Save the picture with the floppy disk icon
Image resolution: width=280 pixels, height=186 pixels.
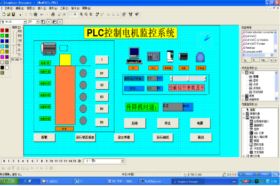13,15
